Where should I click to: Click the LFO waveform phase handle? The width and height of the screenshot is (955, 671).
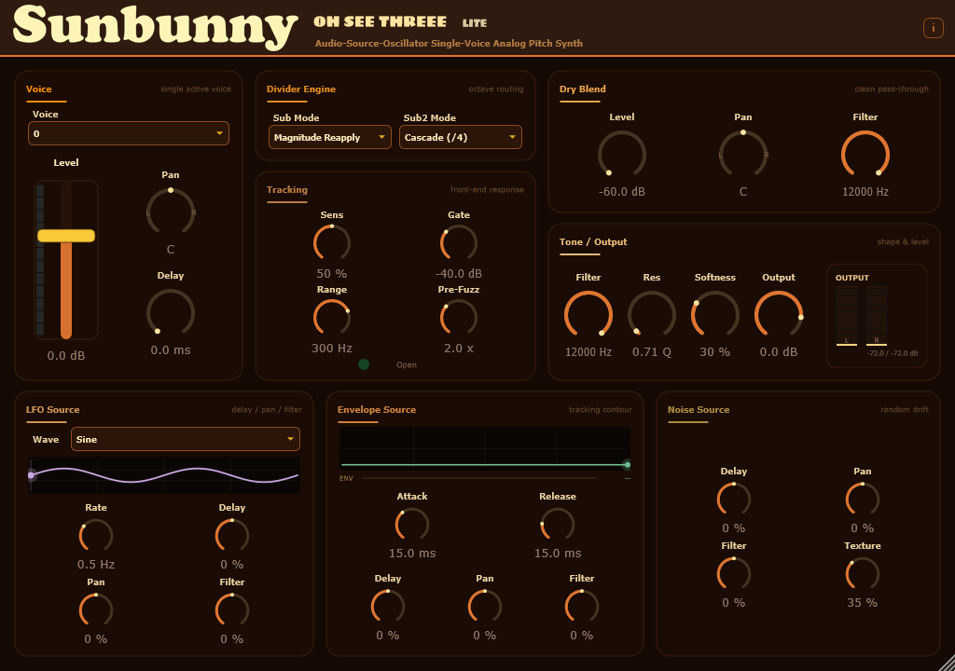pyautogui.click(x=31, y=475)
